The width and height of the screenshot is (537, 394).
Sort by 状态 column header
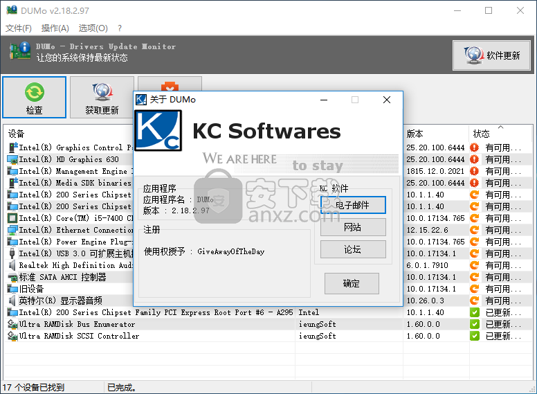click(x=481, y=134)
